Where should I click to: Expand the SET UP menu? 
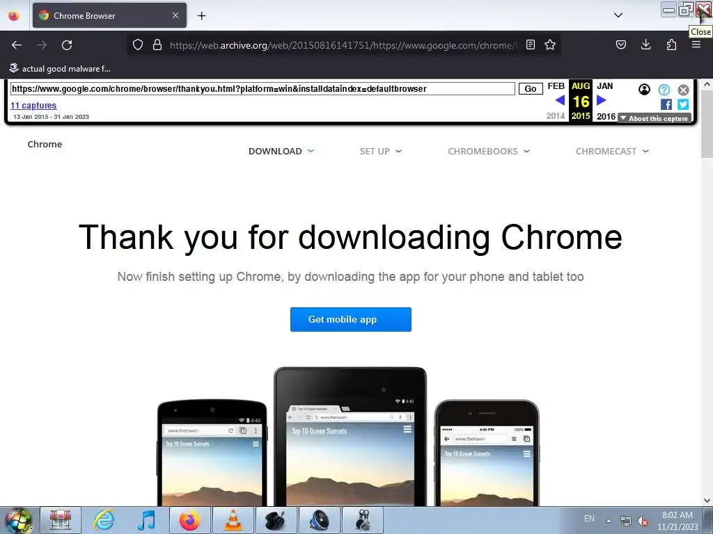[x=381, y=151]
